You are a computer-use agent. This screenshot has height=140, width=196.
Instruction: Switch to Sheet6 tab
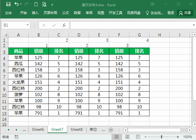pos(38,129)
